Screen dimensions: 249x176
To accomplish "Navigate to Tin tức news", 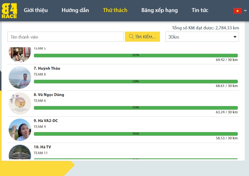I will pyautogui.click(x=200, y=10).
